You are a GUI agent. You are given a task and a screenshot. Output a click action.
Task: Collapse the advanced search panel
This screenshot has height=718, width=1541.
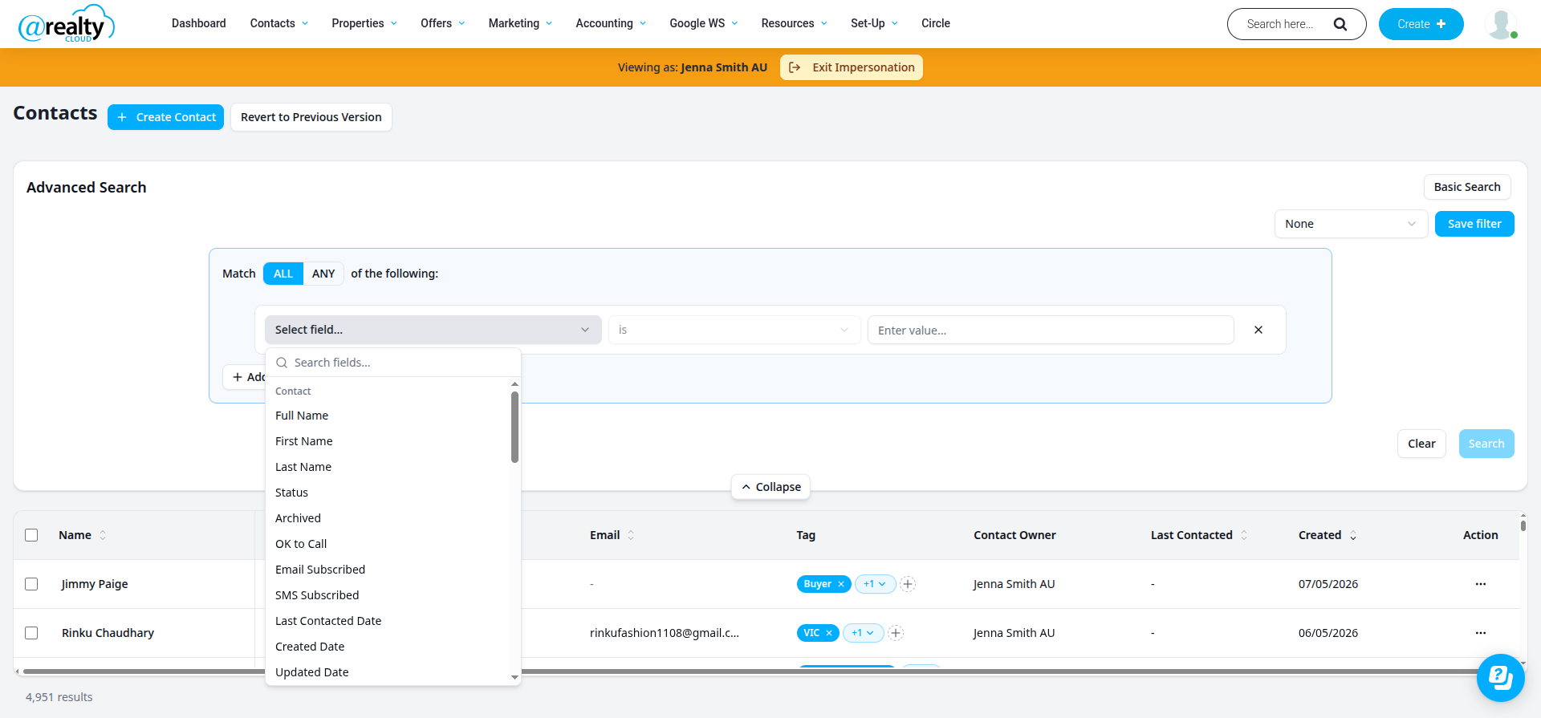click(x=770, y=487)
